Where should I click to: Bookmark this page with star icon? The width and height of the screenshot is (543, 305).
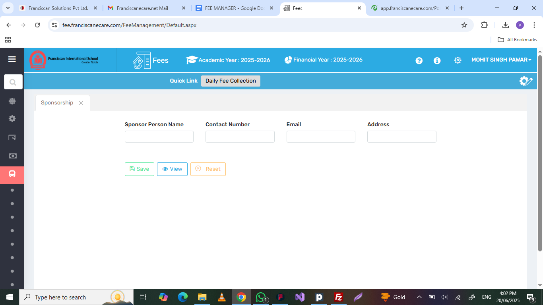464,25
